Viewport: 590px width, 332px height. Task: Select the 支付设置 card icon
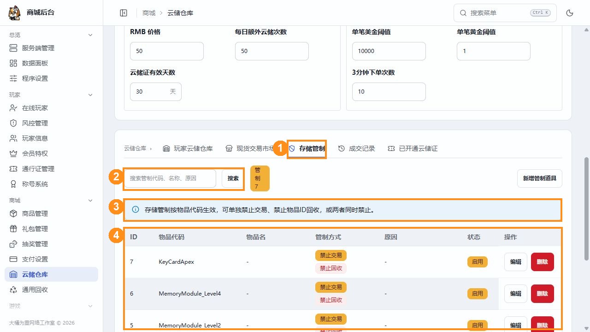pos(13,259)
